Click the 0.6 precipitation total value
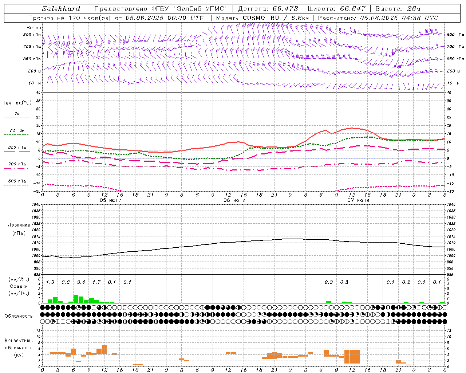 pos(66,282)
